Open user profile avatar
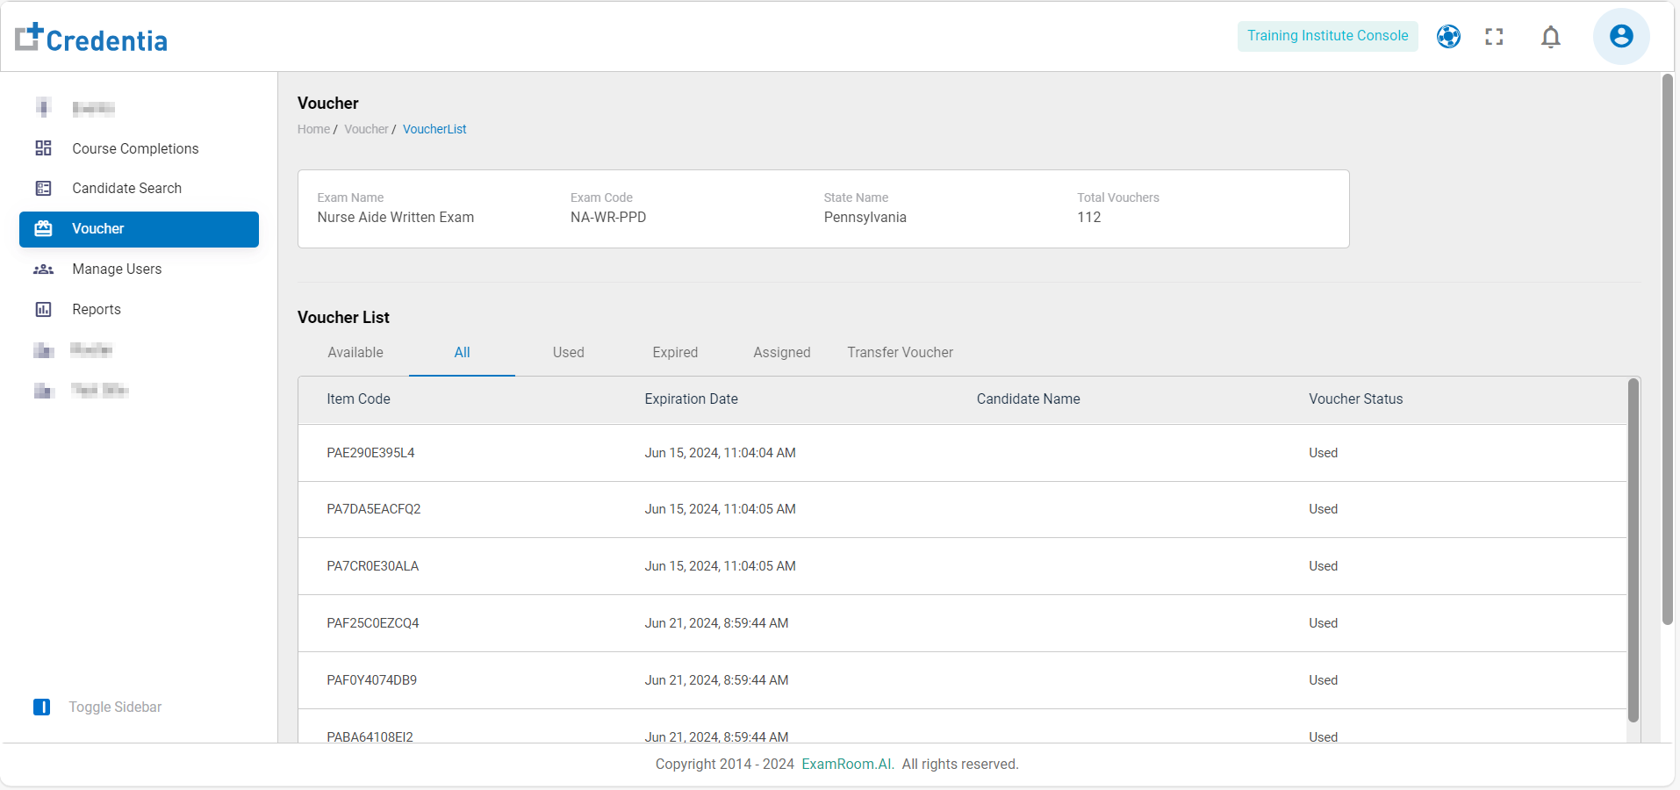 1621,36
